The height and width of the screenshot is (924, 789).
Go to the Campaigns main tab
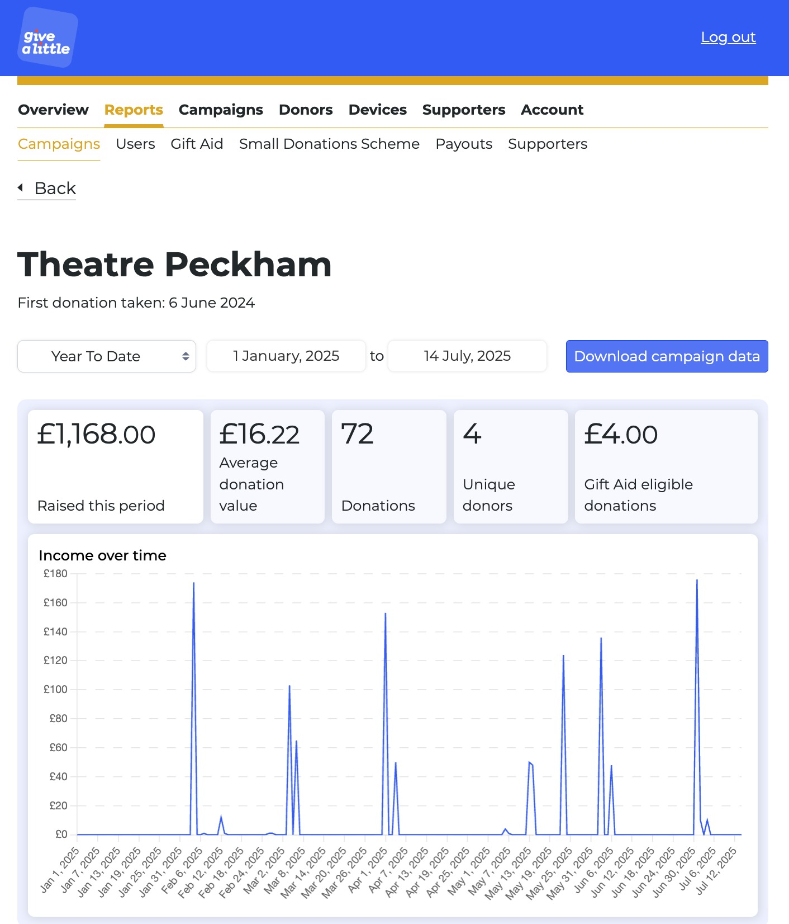point(221,110)
